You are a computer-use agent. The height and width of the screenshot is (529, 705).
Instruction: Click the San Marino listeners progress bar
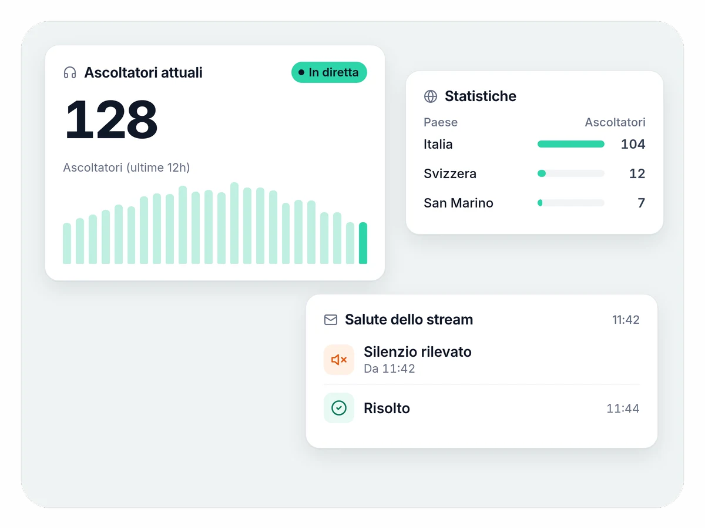pos(571,203)
